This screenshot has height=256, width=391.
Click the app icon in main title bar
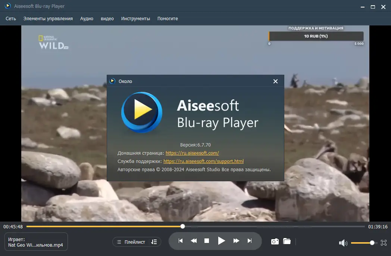click(x=8, y=6)
